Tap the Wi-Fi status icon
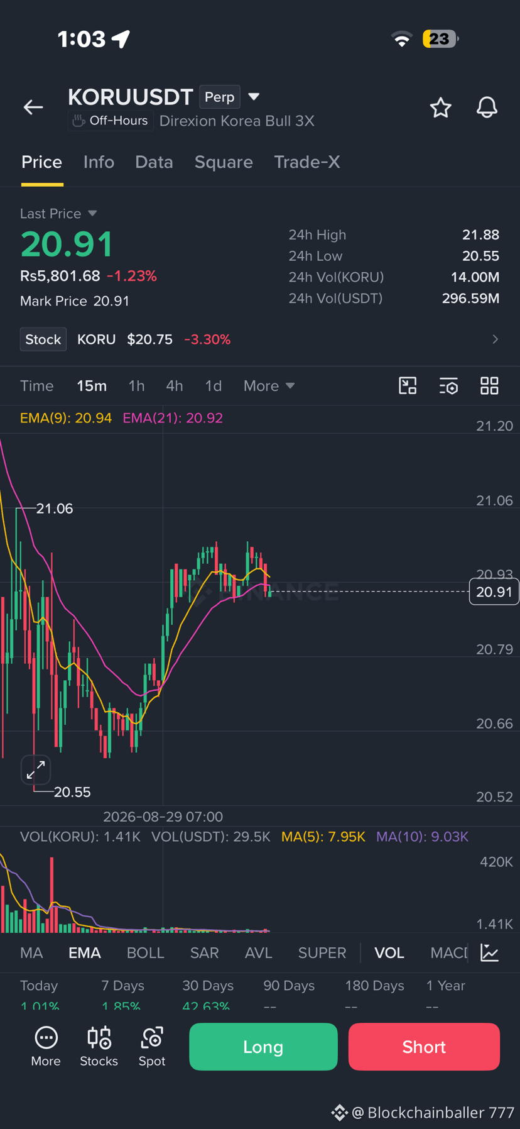Image resolution: width=520 pixels, height=1129 pixels. [x=402, y=39]
